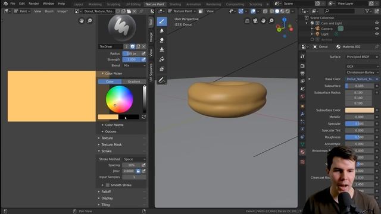The image size is (381, 214).
Task: Click Base Color Donut_Texture link button
Action: point(360,79)
